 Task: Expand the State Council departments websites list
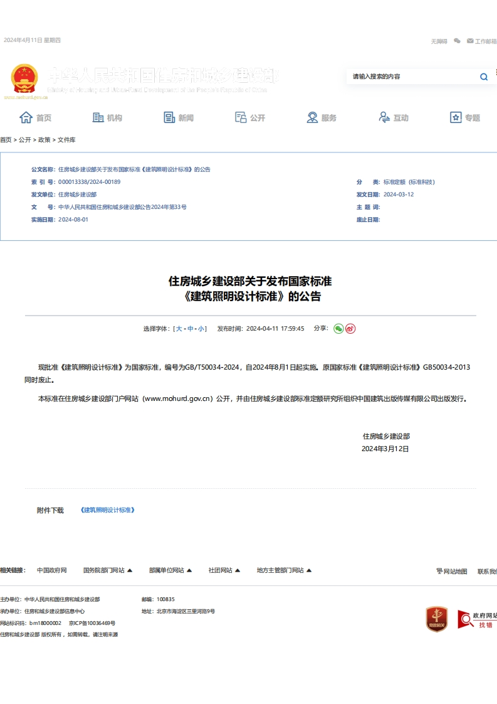tap(108, 570)
